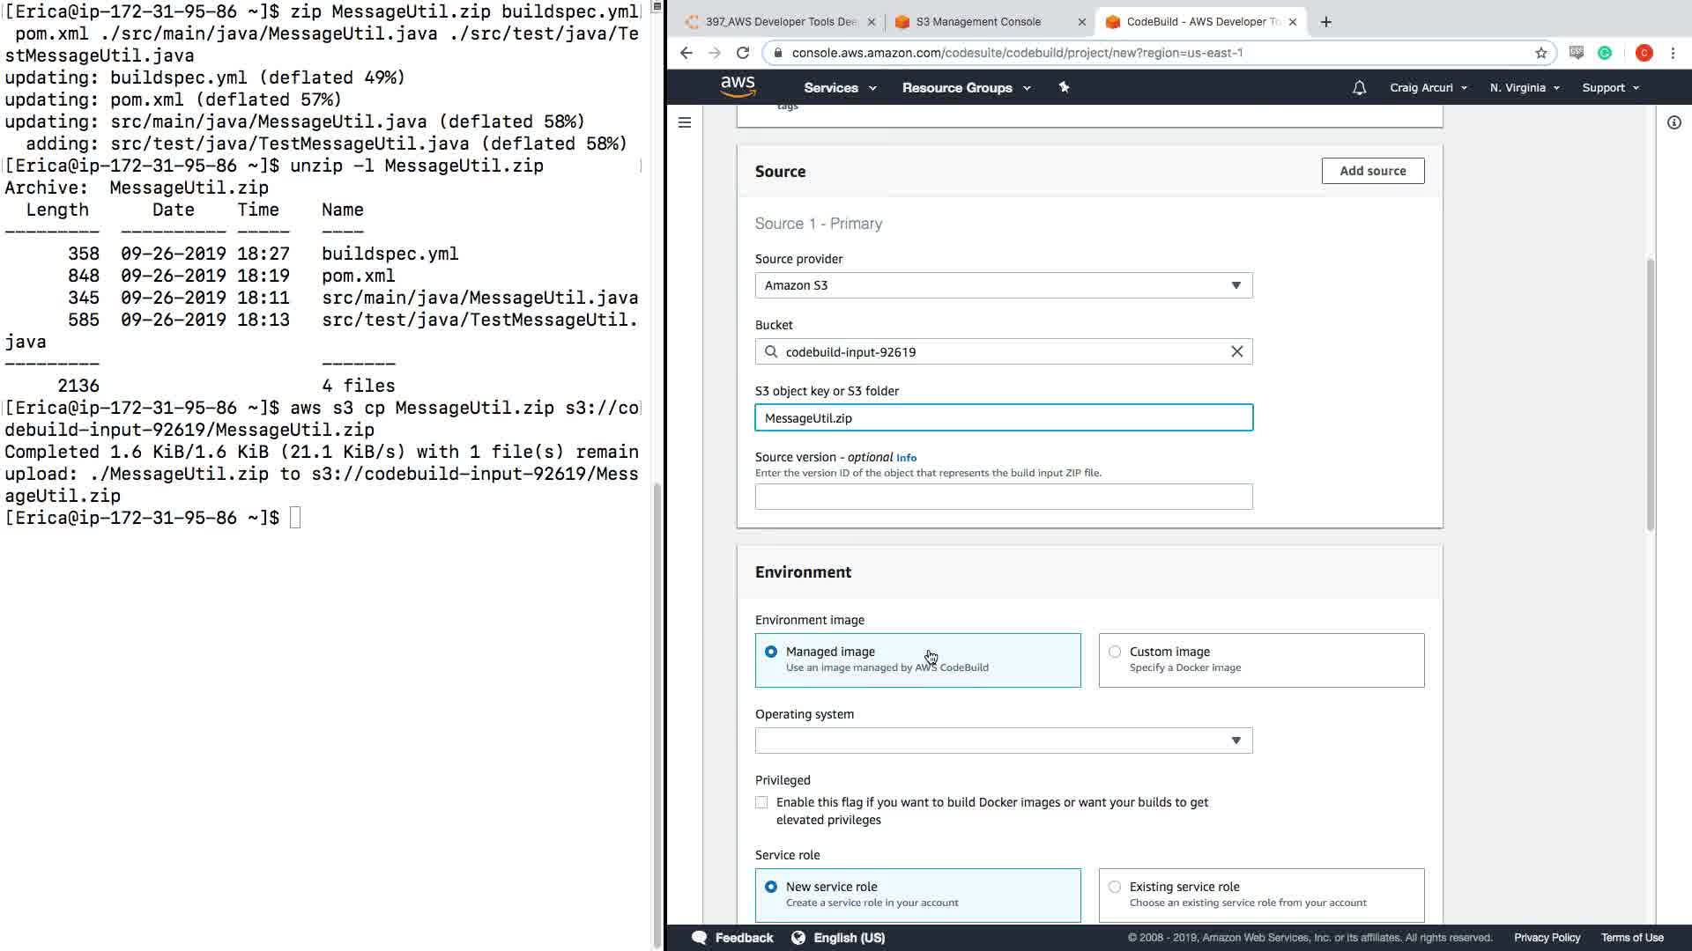Open the notifications bell icon
Screen dimensions: 1692x951
(x=1359, y=88)
